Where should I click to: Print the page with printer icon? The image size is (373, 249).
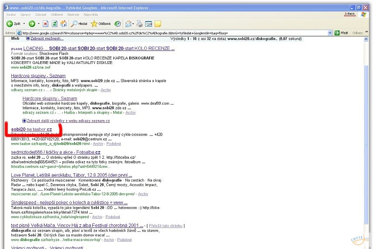pyautogui.click(x=139, y=23)
